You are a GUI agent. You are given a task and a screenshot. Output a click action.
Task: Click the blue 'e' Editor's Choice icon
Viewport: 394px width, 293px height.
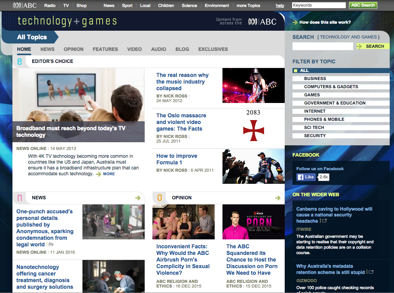19,61
